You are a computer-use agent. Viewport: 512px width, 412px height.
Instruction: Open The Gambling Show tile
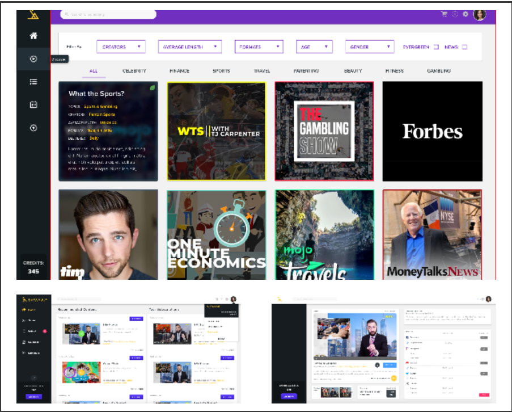tap(324, 132)
